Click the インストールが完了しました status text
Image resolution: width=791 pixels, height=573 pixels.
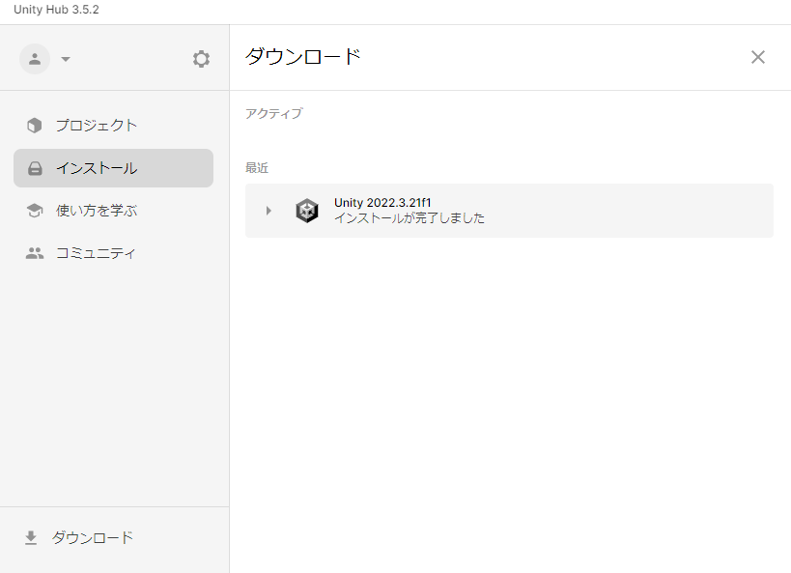pos(410,218)
